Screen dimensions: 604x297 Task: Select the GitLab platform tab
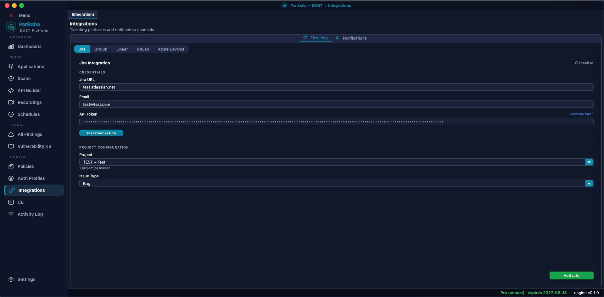[143, 49]
